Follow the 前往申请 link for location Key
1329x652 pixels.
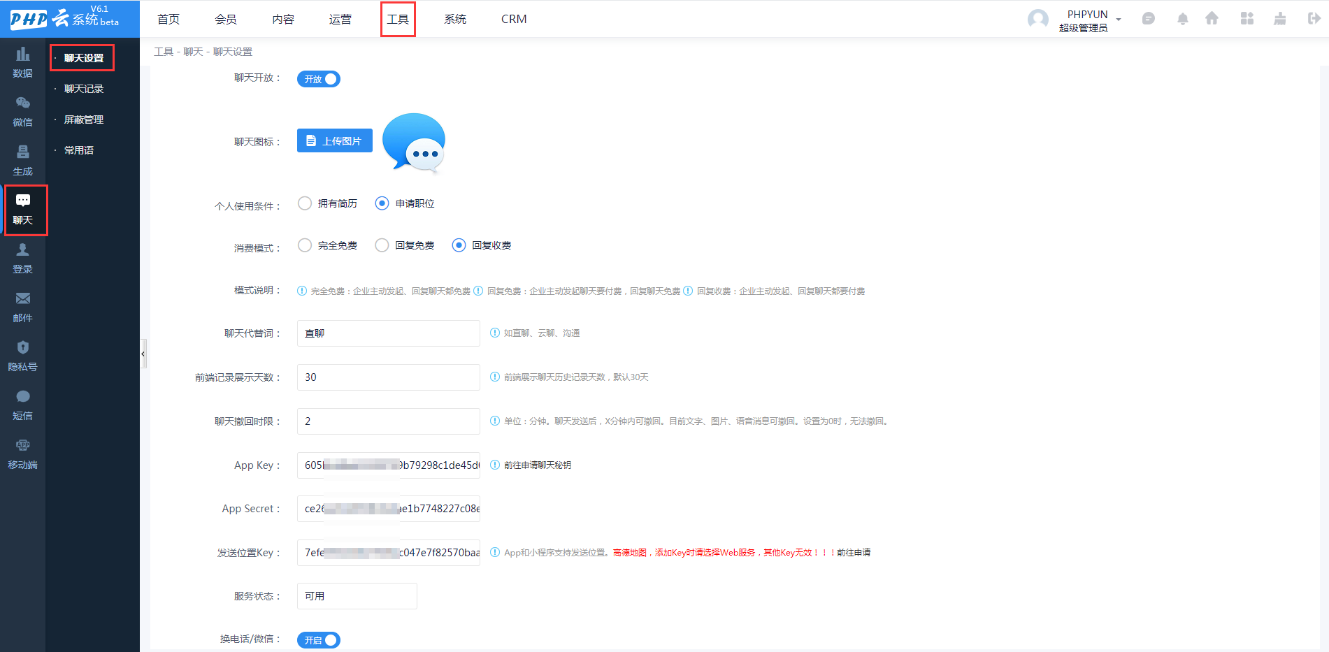point(854,553)
